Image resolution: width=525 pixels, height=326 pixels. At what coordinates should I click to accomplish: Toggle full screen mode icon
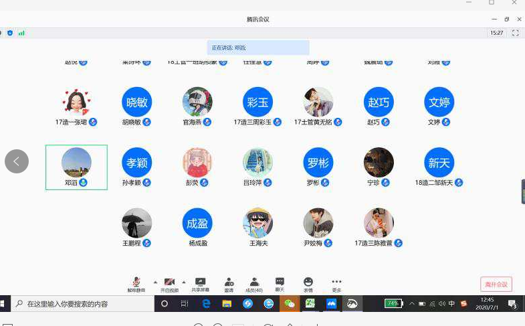point(515,32)
